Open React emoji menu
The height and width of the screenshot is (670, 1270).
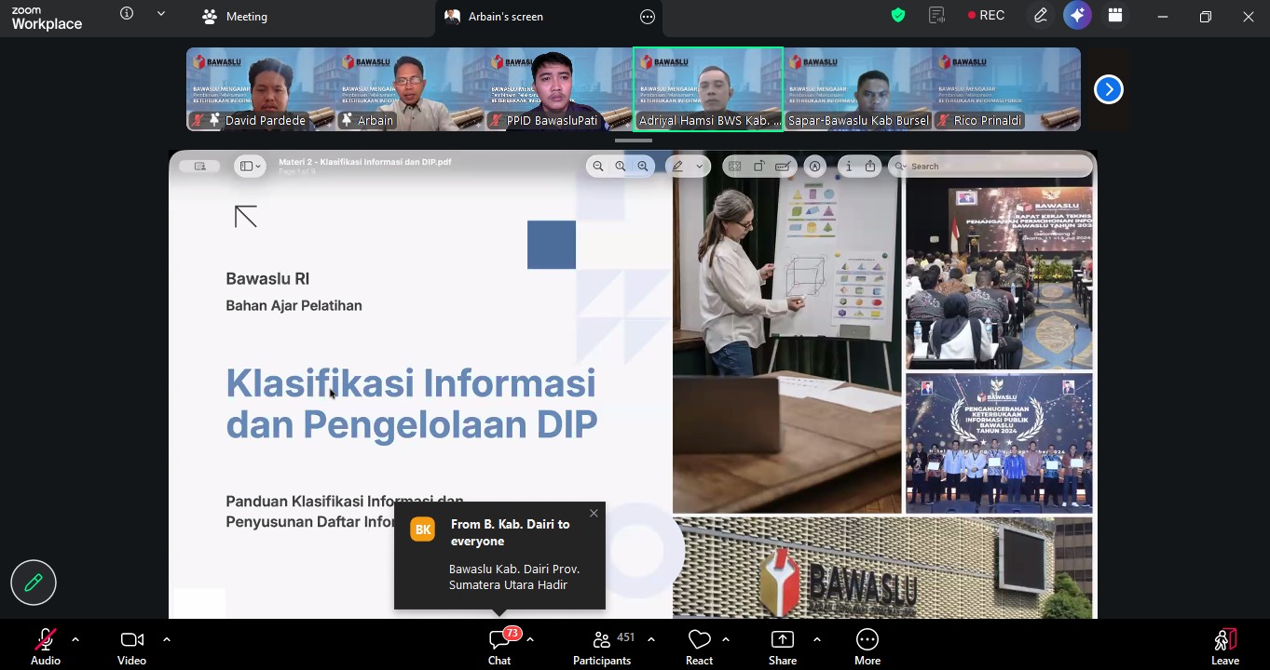pyautogui.click(x=699, y=647)
